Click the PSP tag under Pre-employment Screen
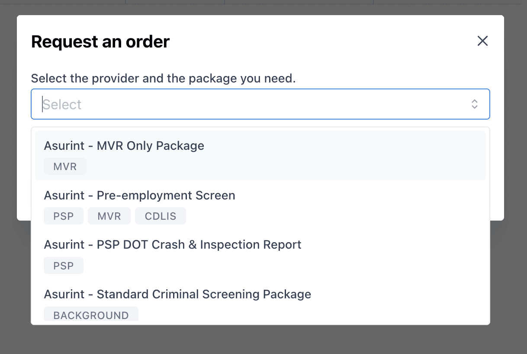527x354 pixels. [x=64, y=216]
